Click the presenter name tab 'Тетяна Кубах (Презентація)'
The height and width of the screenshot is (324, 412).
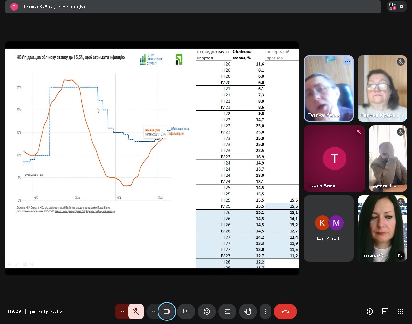point(54,7)
